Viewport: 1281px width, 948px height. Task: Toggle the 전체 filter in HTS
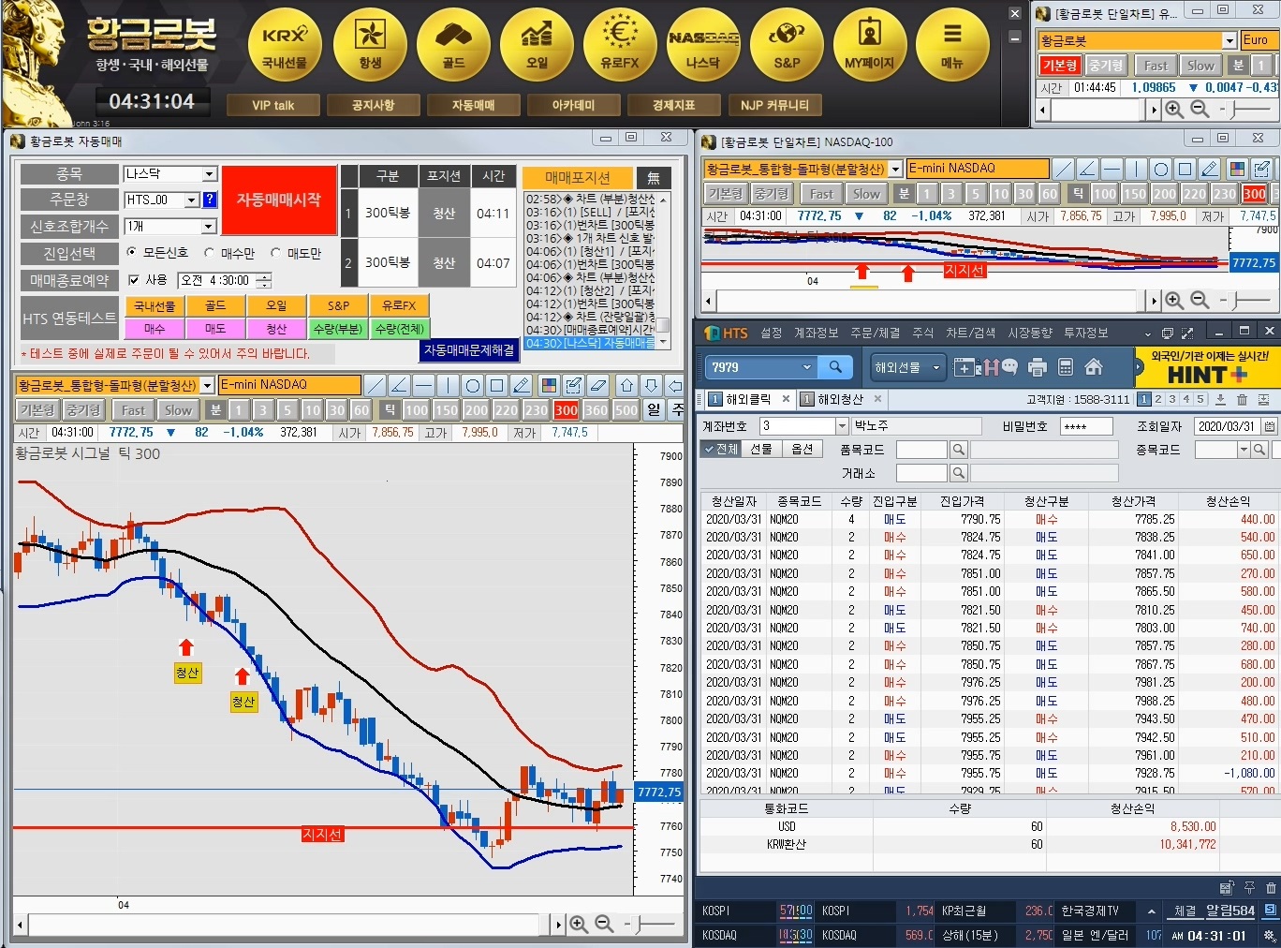(721, 450)
